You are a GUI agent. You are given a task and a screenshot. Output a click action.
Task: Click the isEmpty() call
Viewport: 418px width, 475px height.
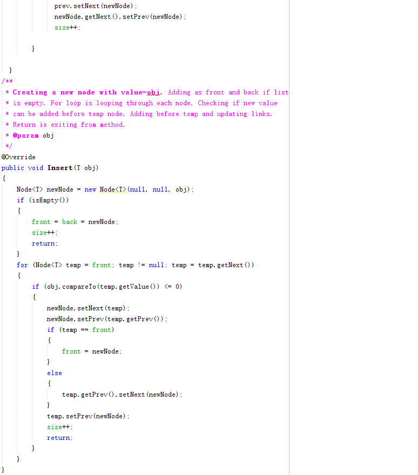coord(49,200)
